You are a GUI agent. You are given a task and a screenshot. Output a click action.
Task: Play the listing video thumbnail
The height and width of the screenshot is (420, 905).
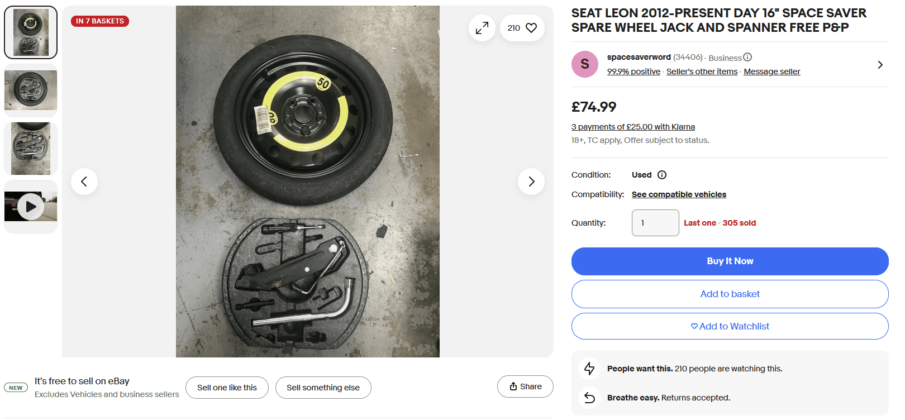coord(31,207)
